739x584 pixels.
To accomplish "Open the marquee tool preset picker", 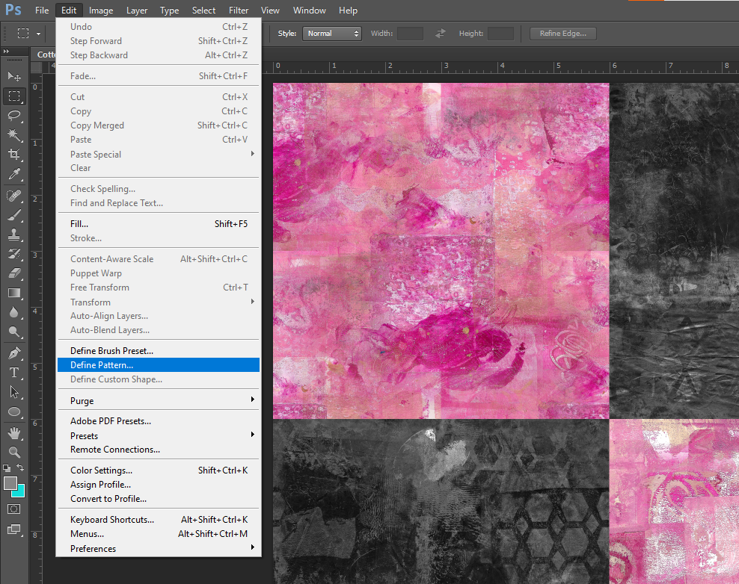I will 39,34.
